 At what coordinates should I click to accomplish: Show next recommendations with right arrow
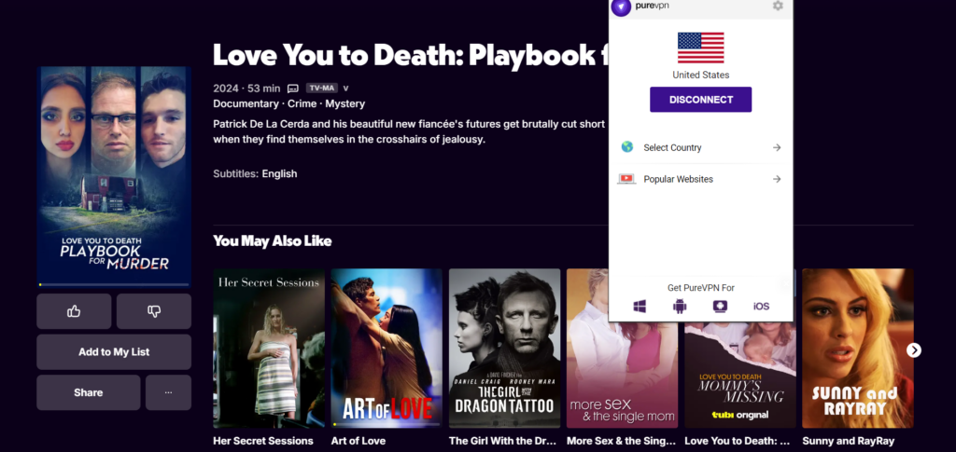click(x=913, y=349)
